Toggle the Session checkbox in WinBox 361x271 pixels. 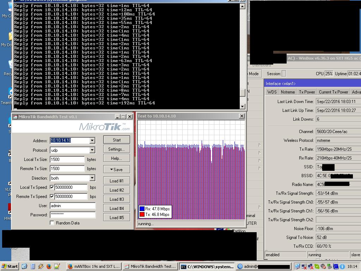pyautogui.click(x=284, y=73)
